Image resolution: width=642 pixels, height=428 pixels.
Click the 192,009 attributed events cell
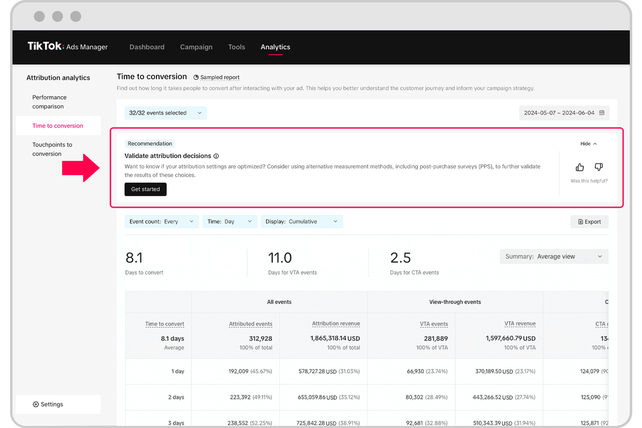(x=250, y=371)
